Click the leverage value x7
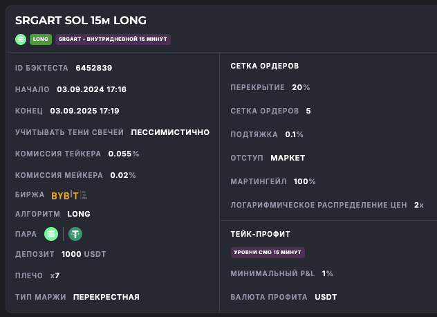Image resolution: width=437 pixels, height=317 pixels. click(55, 275)
